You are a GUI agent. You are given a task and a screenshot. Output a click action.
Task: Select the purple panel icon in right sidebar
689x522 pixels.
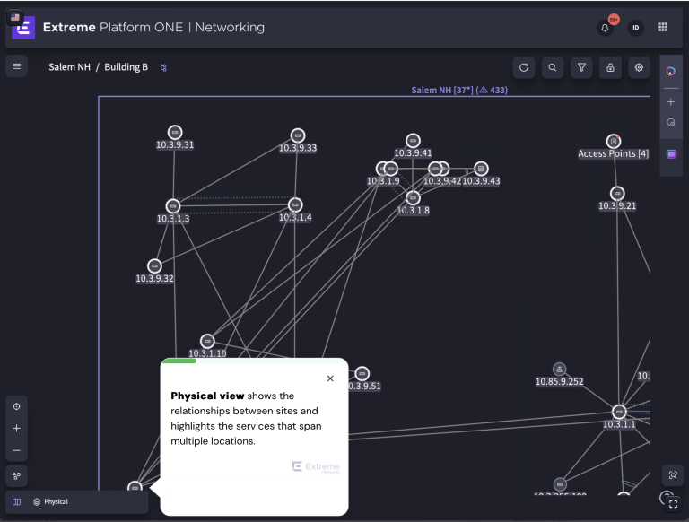pyautogui.click(x=671, y=154)
